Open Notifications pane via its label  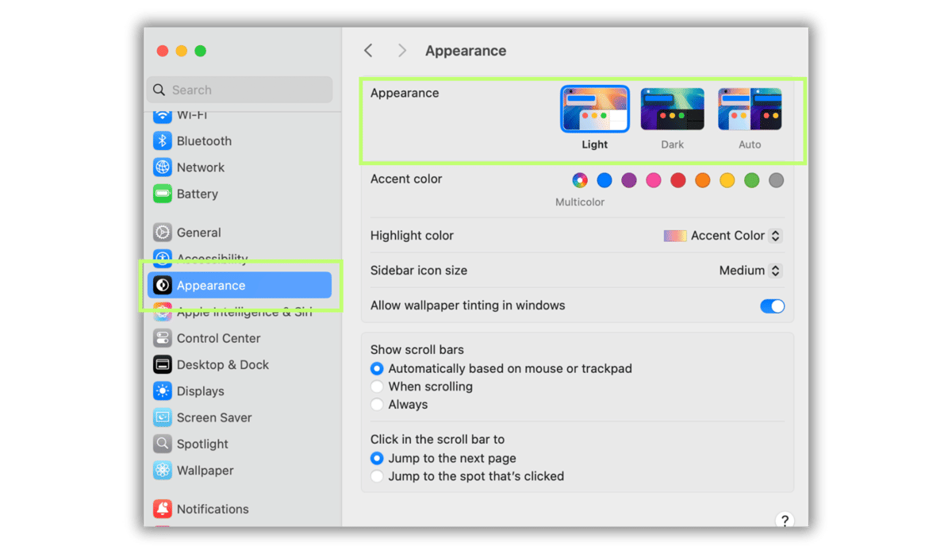213,510
